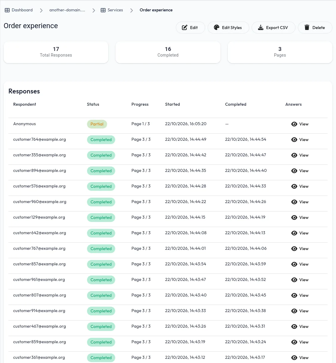Click Completed badge for customer355@example.org
Screen dimensions: 336x363
[101, 155]
